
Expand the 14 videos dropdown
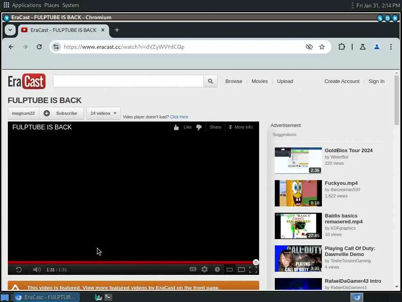pos(103,113)
